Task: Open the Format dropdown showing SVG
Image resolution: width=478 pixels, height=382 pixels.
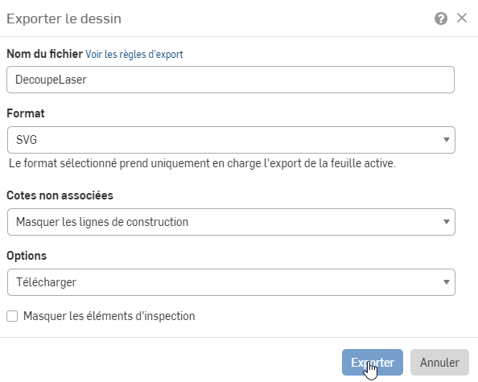Action: coord(231,140)
